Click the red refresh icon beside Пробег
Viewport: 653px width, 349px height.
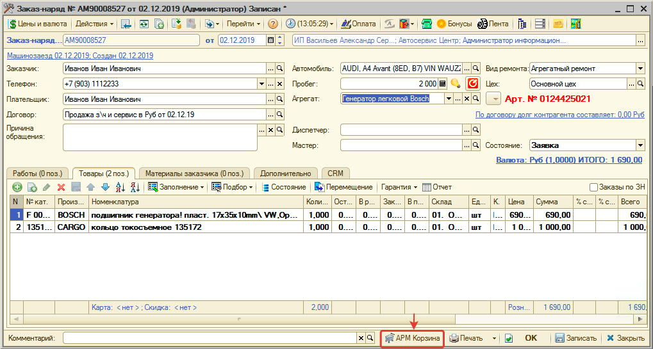click(x=473, y=83)
